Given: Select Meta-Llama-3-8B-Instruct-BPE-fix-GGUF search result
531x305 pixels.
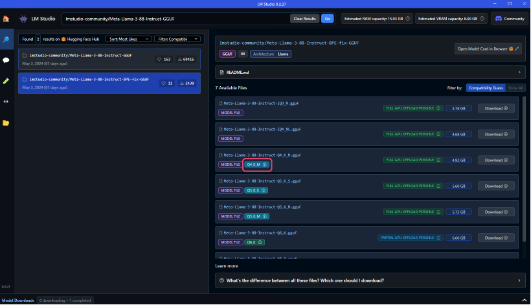Looking at the screenshot, I should tap(89, 82).
